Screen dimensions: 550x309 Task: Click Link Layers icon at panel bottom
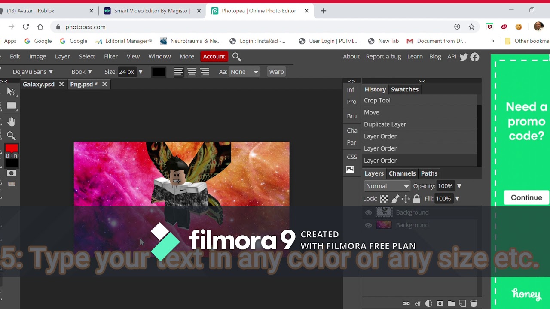tap(406, 303)
